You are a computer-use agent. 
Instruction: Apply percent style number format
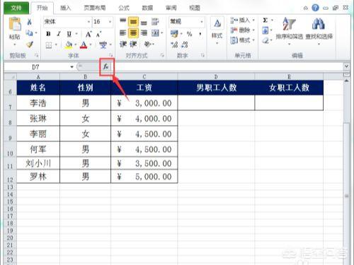[x=189, y=34]
